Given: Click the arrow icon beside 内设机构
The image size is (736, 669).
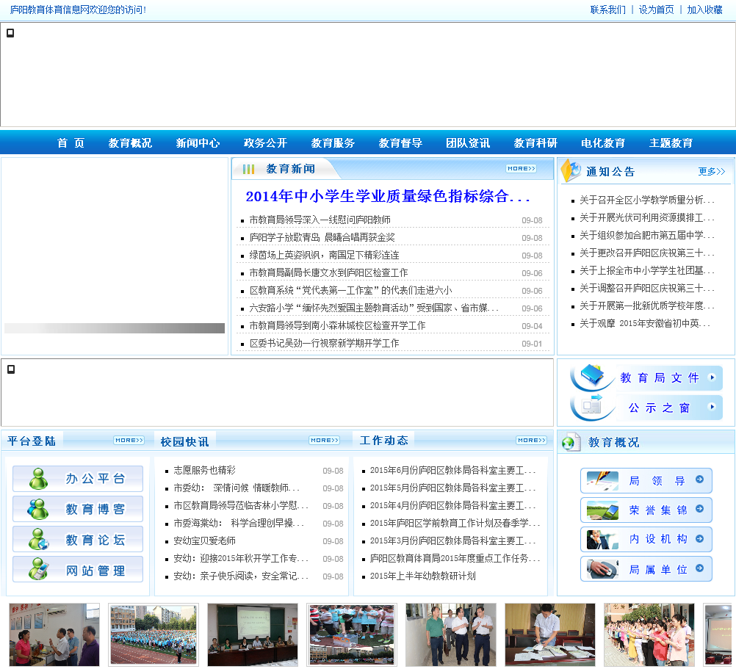Looking at the screenshot, I should coord(699,538).
